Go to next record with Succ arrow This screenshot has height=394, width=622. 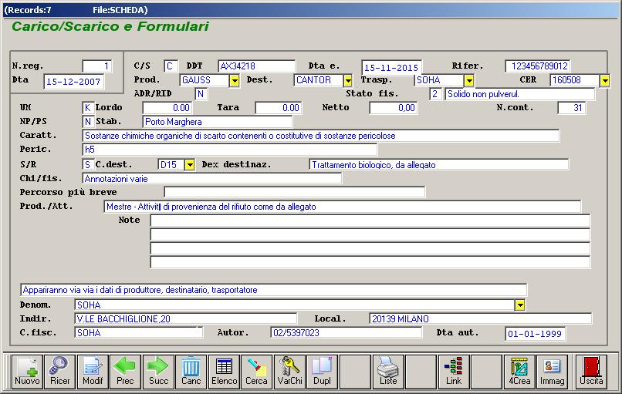coord(158,372)
